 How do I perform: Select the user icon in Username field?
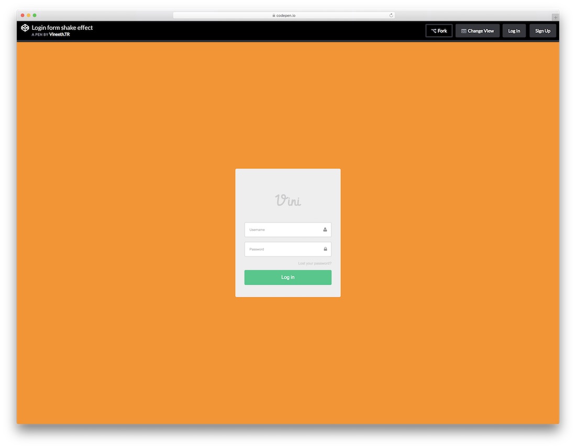click(x=325, y=229)
